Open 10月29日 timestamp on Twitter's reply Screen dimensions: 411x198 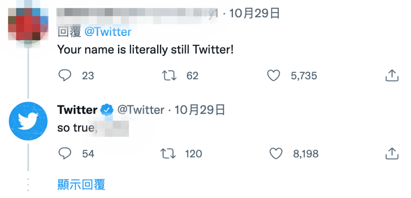point(200,110)
